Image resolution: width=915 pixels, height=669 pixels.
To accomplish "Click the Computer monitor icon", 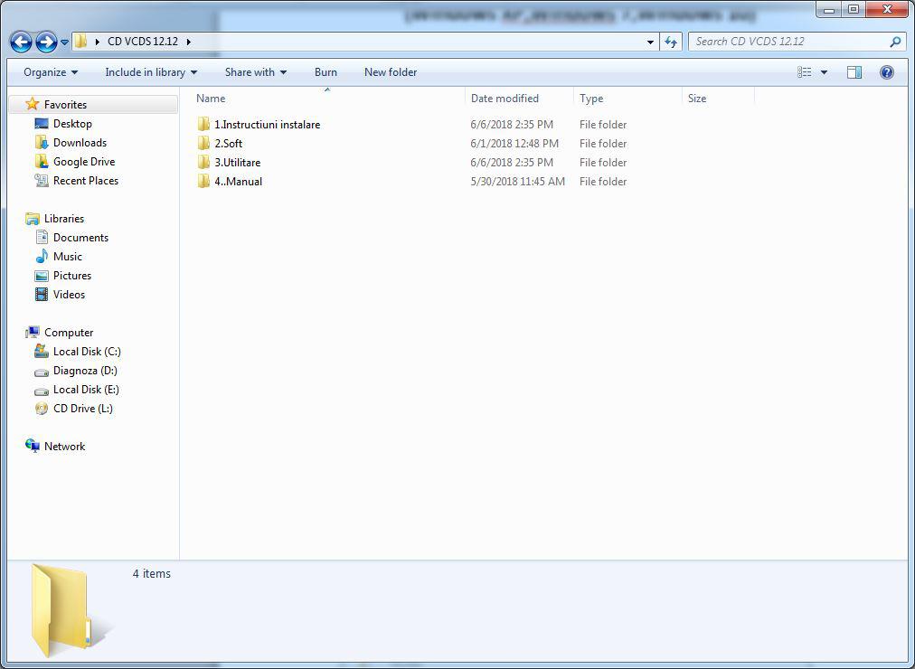I will point(32,333).
